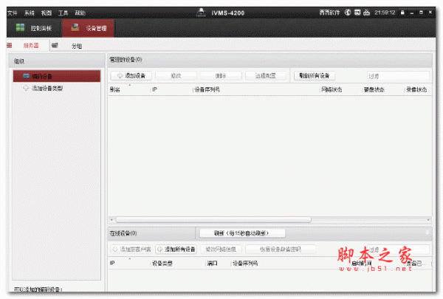Click the plus icon on 添加所有设备 button
The height and width of the screenshot is (299, 443).
click(x=159, y=250)
